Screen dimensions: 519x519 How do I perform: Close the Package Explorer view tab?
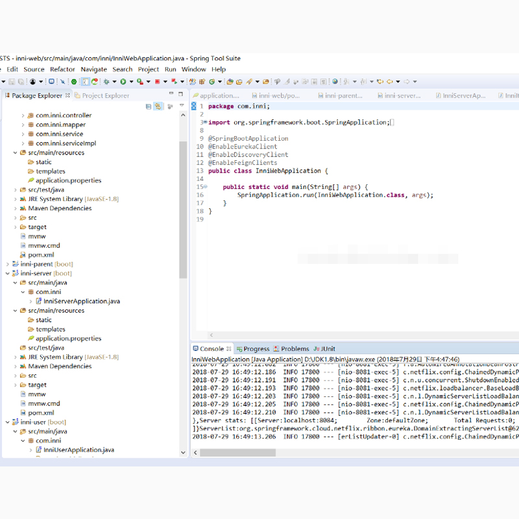point(67,95)
